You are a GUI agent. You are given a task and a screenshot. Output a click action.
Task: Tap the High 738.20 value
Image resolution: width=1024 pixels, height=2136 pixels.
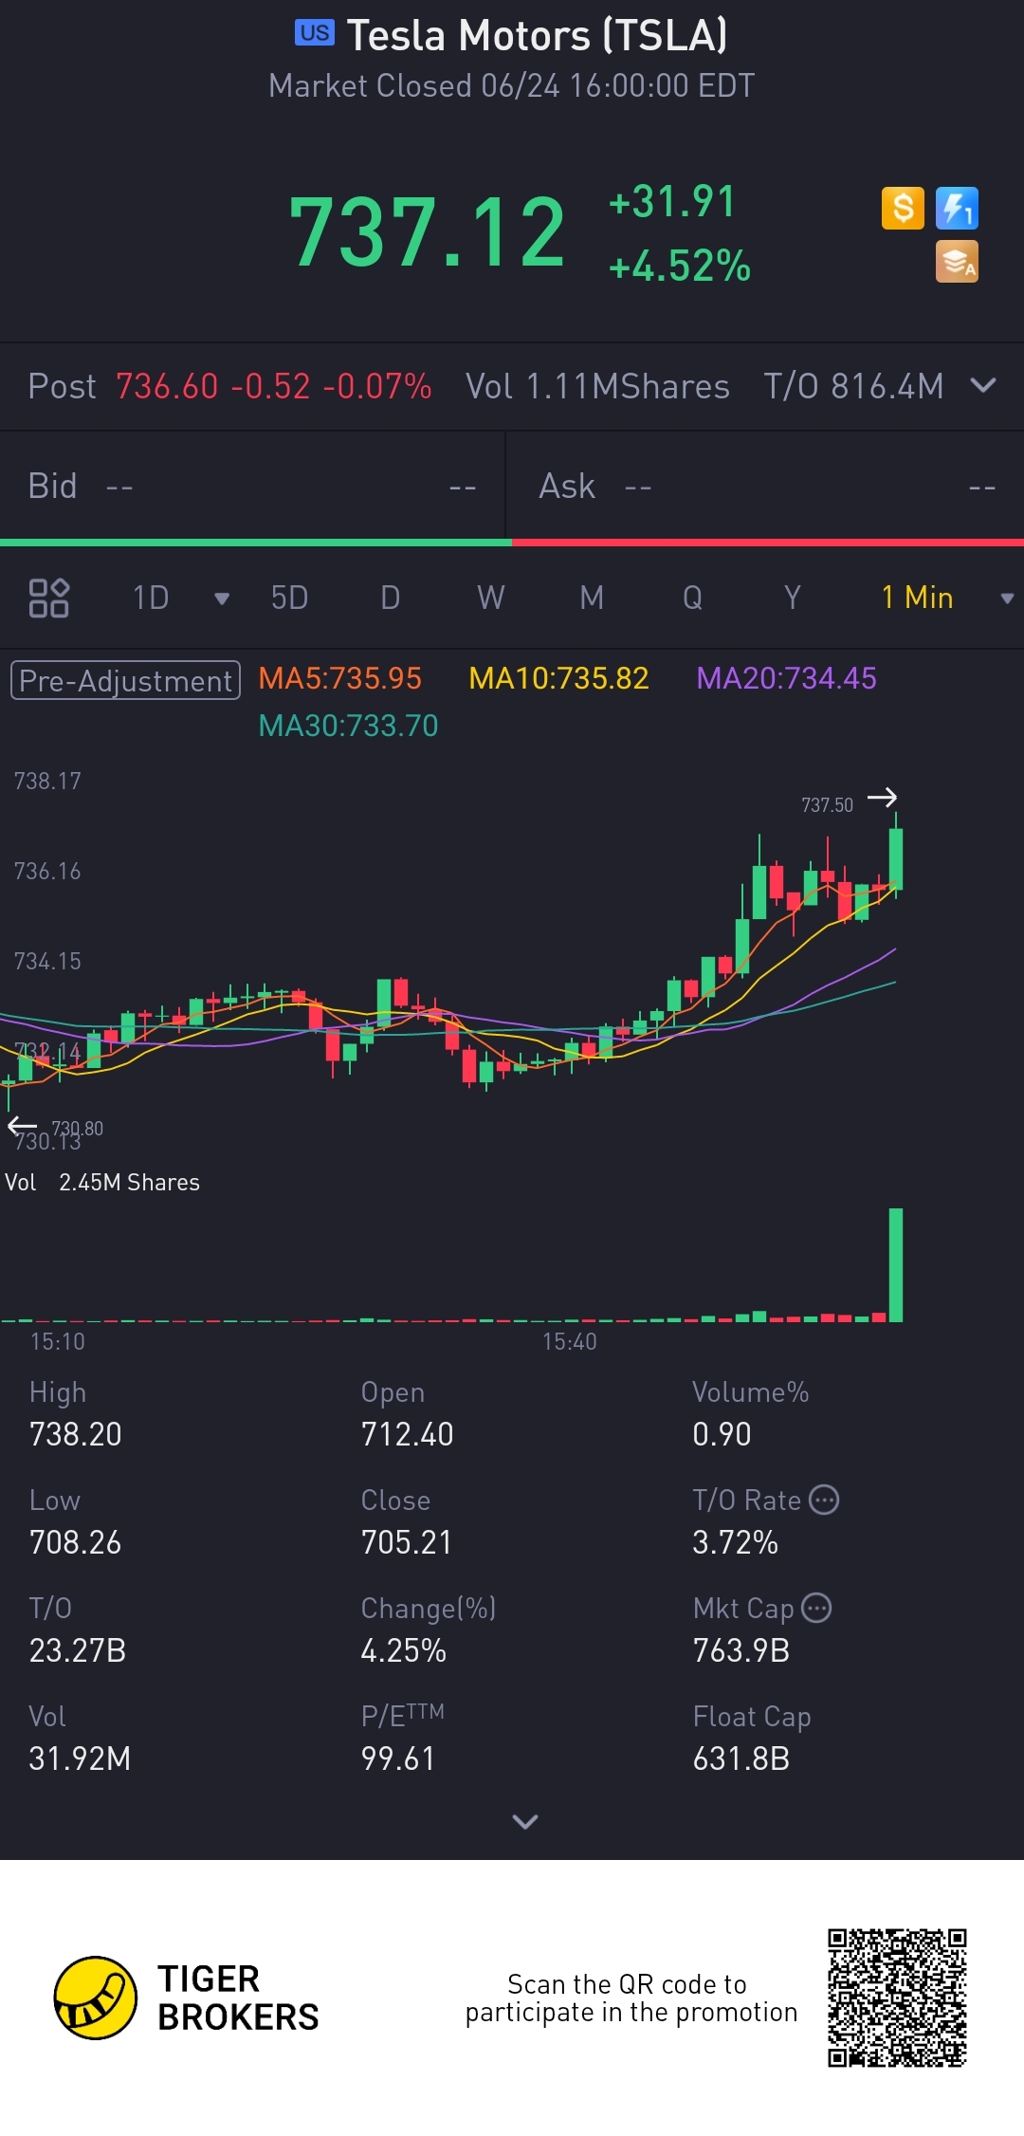(x=76, y=1434)
